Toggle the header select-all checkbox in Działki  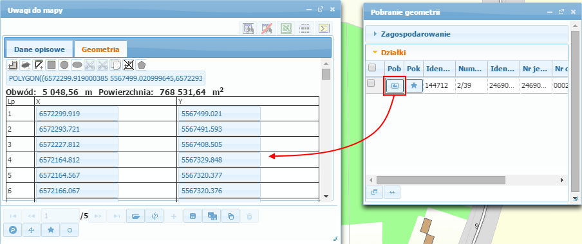tap(371, 68)
